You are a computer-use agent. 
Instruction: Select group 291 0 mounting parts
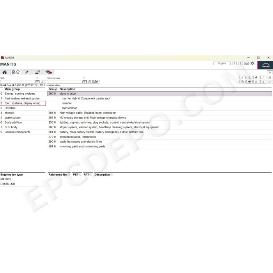point(160,146)
